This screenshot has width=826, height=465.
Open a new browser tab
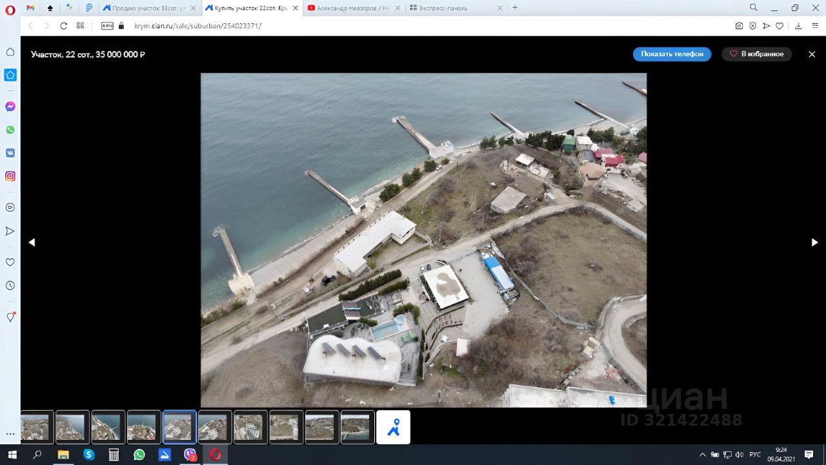(x=515, y=8)
